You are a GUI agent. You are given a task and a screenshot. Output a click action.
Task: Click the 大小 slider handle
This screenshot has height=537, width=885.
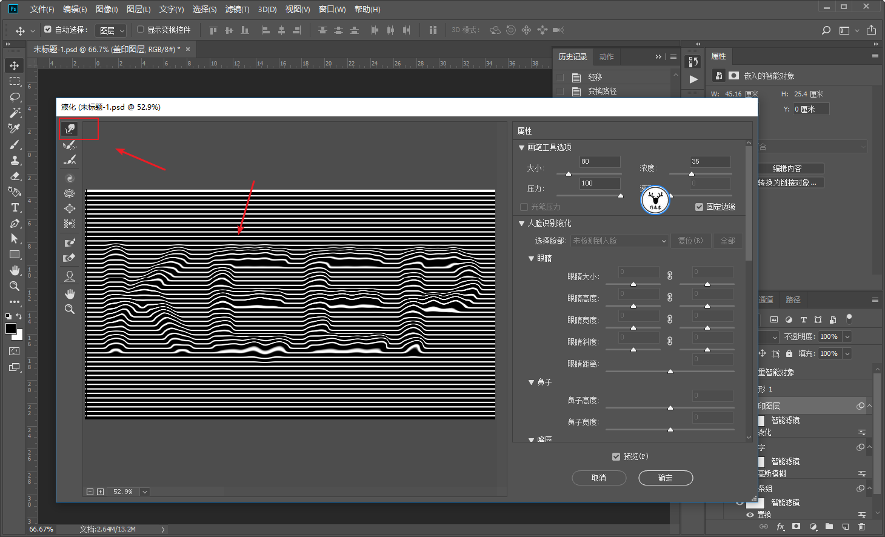569,174
